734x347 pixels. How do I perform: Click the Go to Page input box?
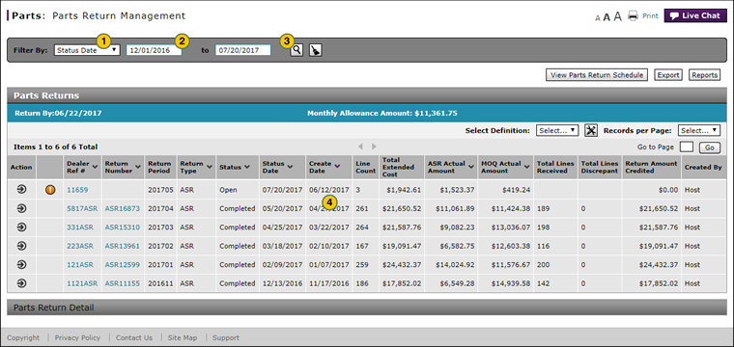[x=687, y=147]
